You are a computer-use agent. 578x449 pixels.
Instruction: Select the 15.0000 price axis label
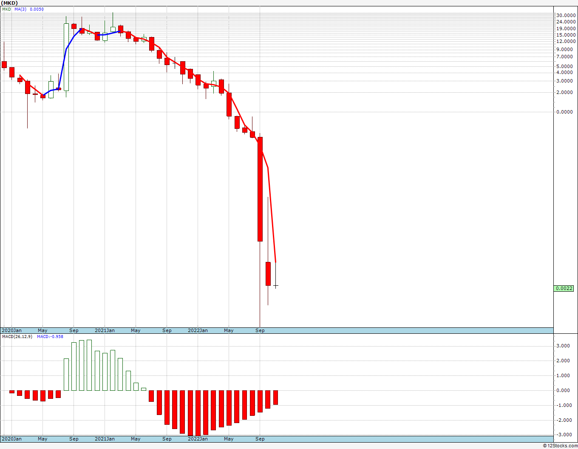point(566,35)
